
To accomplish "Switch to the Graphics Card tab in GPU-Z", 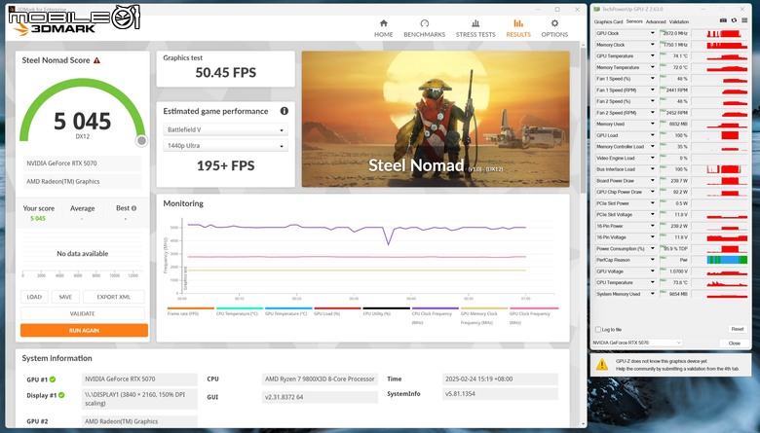I will click(608, 21).
